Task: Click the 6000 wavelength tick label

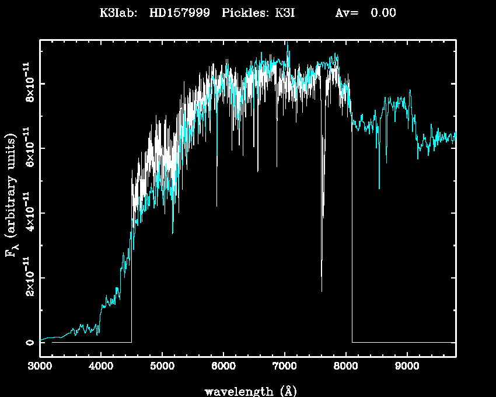Action: [223, 367]
